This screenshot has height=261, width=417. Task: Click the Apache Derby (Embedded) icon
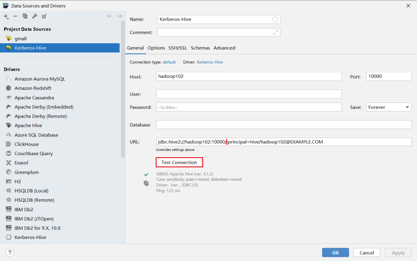pos(9,107)
